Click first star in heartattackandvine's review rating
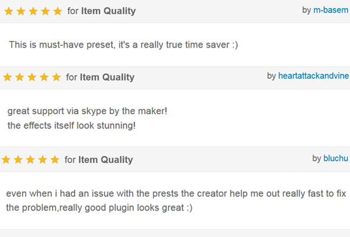Image resolution: width=350 pixels, height=237 pixels. pyautogui.click(x=7, y=77)
